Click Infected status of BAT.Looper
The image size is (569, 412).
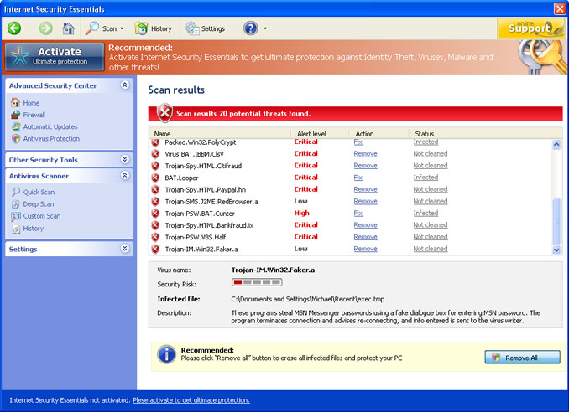point(425,178)
